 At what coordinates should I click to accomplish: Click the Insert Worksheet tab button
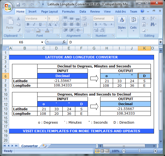(x=45, y=146)
